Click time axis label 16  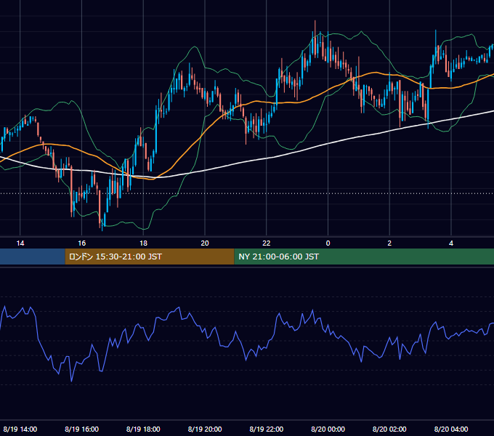[x=82, y=243]
